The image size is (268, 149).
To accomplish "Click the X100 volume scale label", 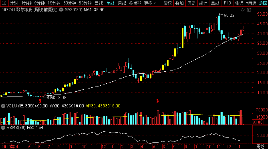I will click(x=258, y=122).
